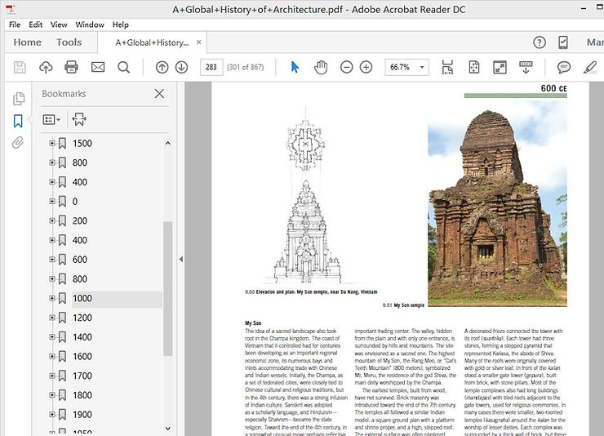Open the File menu
This screenshot has height=436, width=604.
(x=15, y=24)
